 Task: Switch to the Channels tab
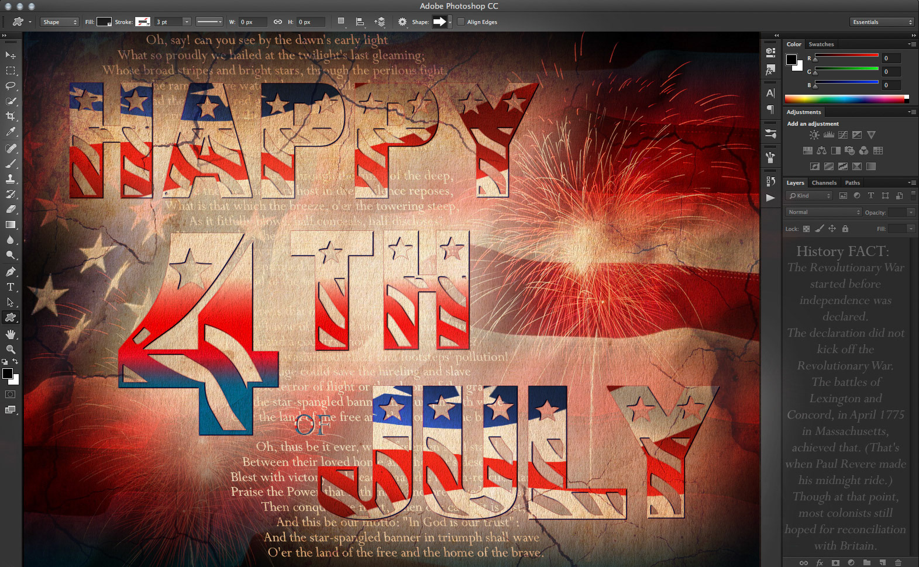[x=824, y=183]
